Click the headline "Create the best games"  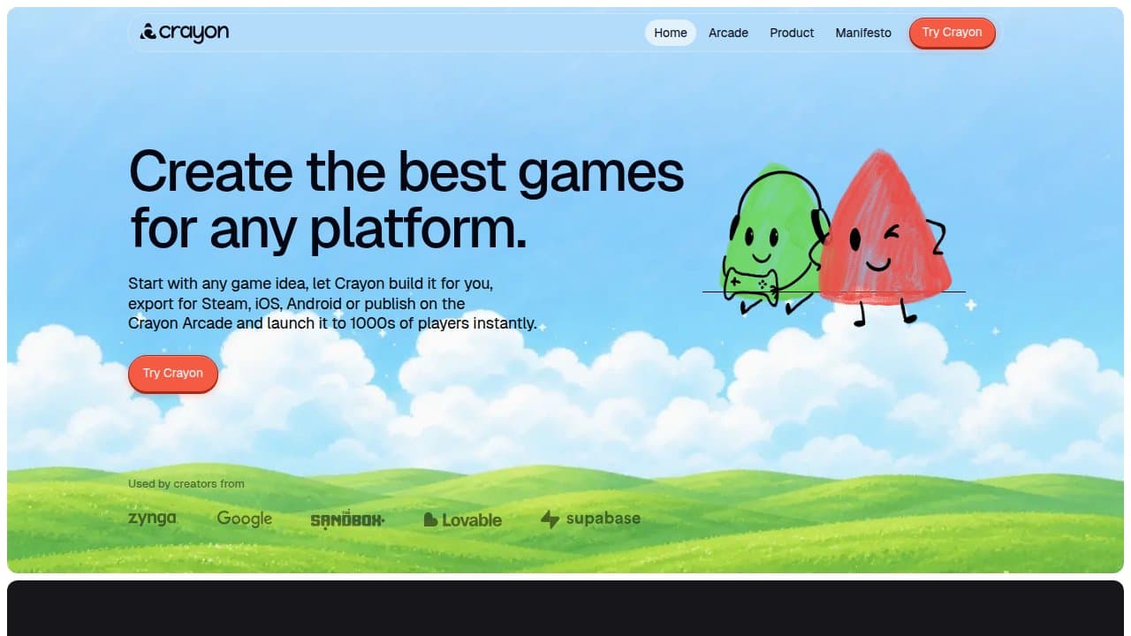point(406,170)
